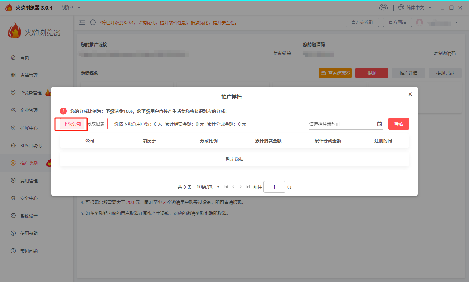Viewport: 469px width, 282px height.
Task: Click the 筛选 filter button
Action: (398, 123)
